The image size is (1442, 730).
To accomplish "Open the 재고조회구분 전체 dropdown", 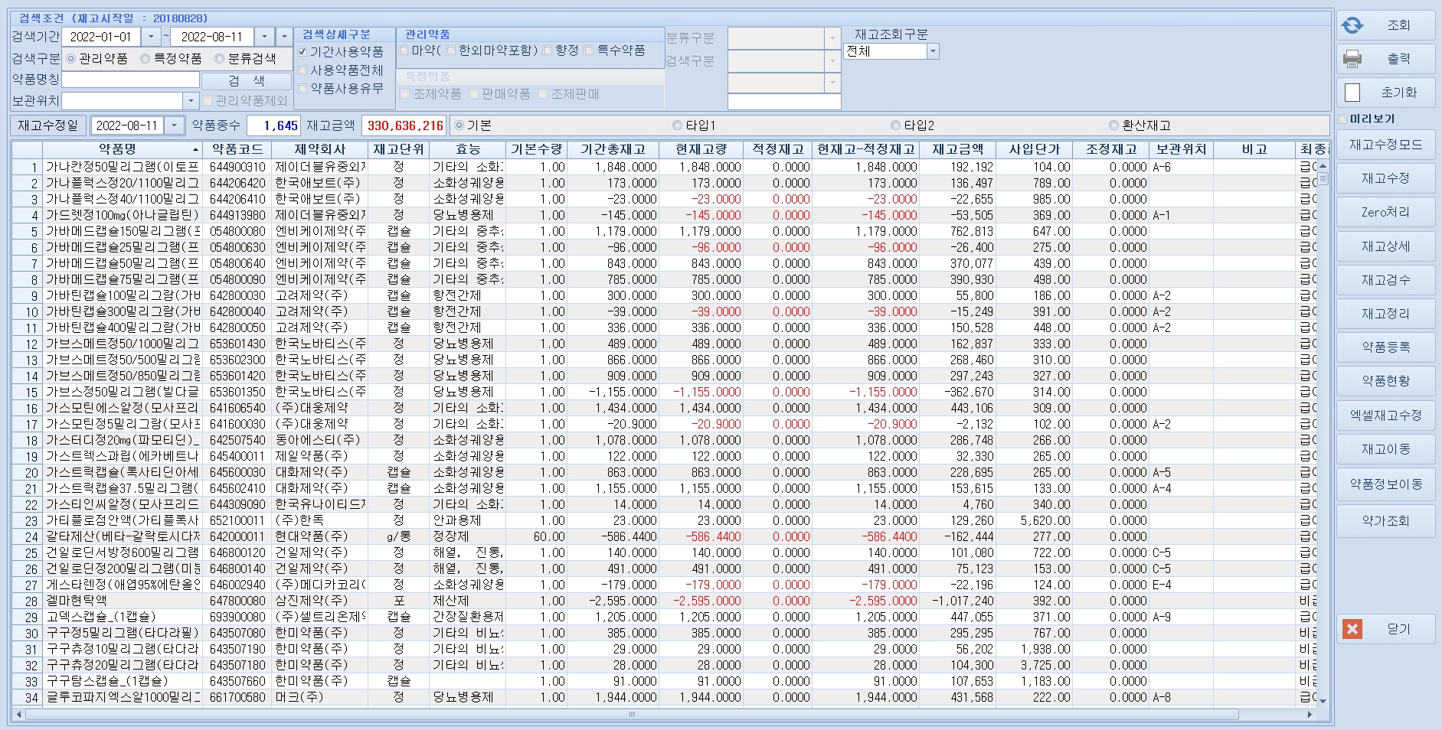I will pyautogui.click(x=933, y=51).
